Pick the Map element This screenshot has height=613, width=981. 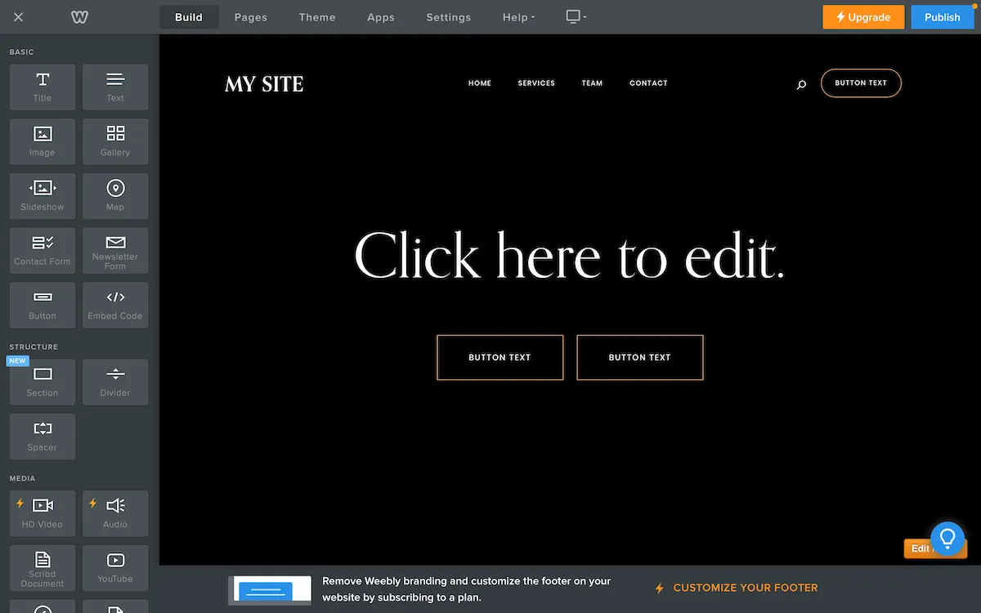[x=115, y=196]
